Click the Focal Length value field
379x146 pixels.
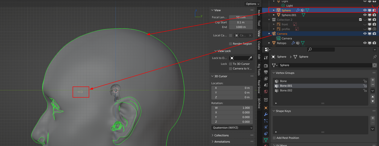click(241, 17)
